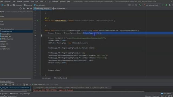Open the Messages tool window
Image resolution: width=173 pixels, height=97 pixels.
tap(25, 94)
